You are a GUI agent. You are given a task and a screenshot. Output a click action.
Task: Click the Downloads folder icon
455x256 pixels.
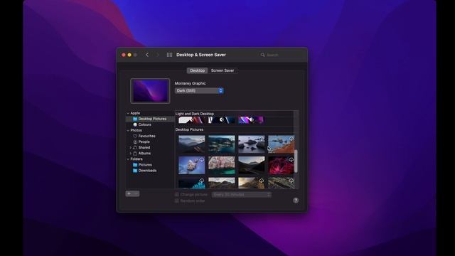pos(135,171)
